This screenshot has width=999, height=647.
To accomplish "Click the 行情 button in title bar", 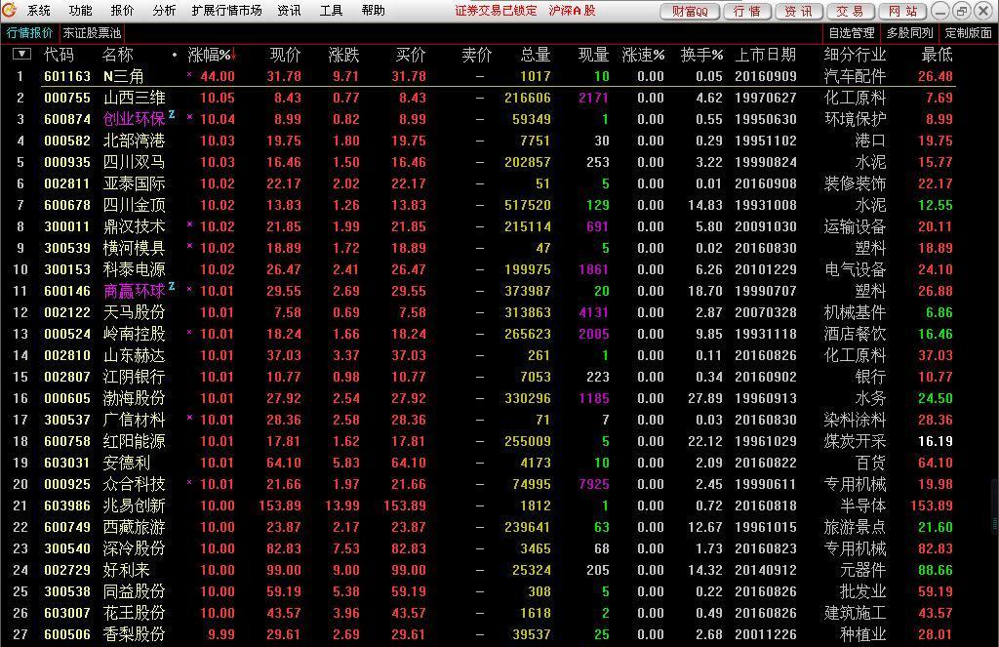I will 747,11.
